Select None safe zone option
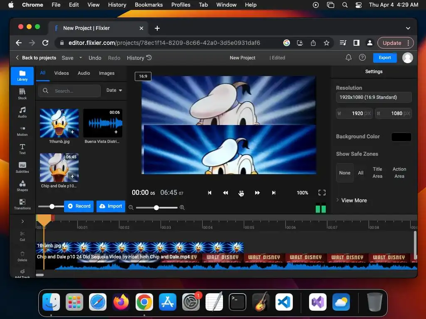This screenshot has height=319, width=426. [x=345, y=173]
